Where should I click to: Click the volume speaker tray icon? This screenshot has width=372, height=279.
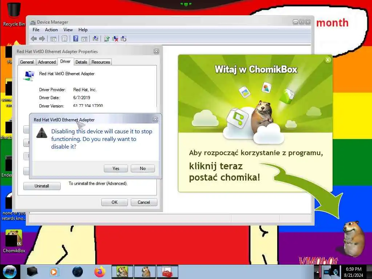pos(335,272)
